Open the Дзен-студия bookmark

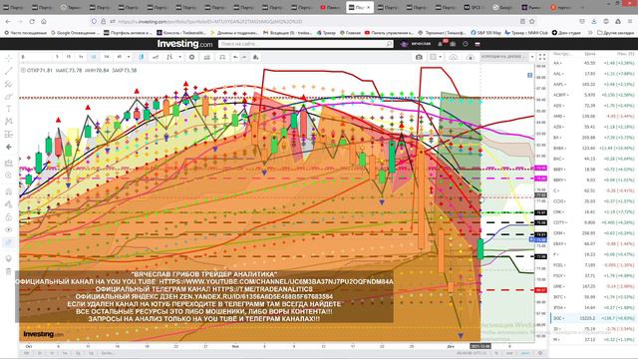[x=566, y=33]
